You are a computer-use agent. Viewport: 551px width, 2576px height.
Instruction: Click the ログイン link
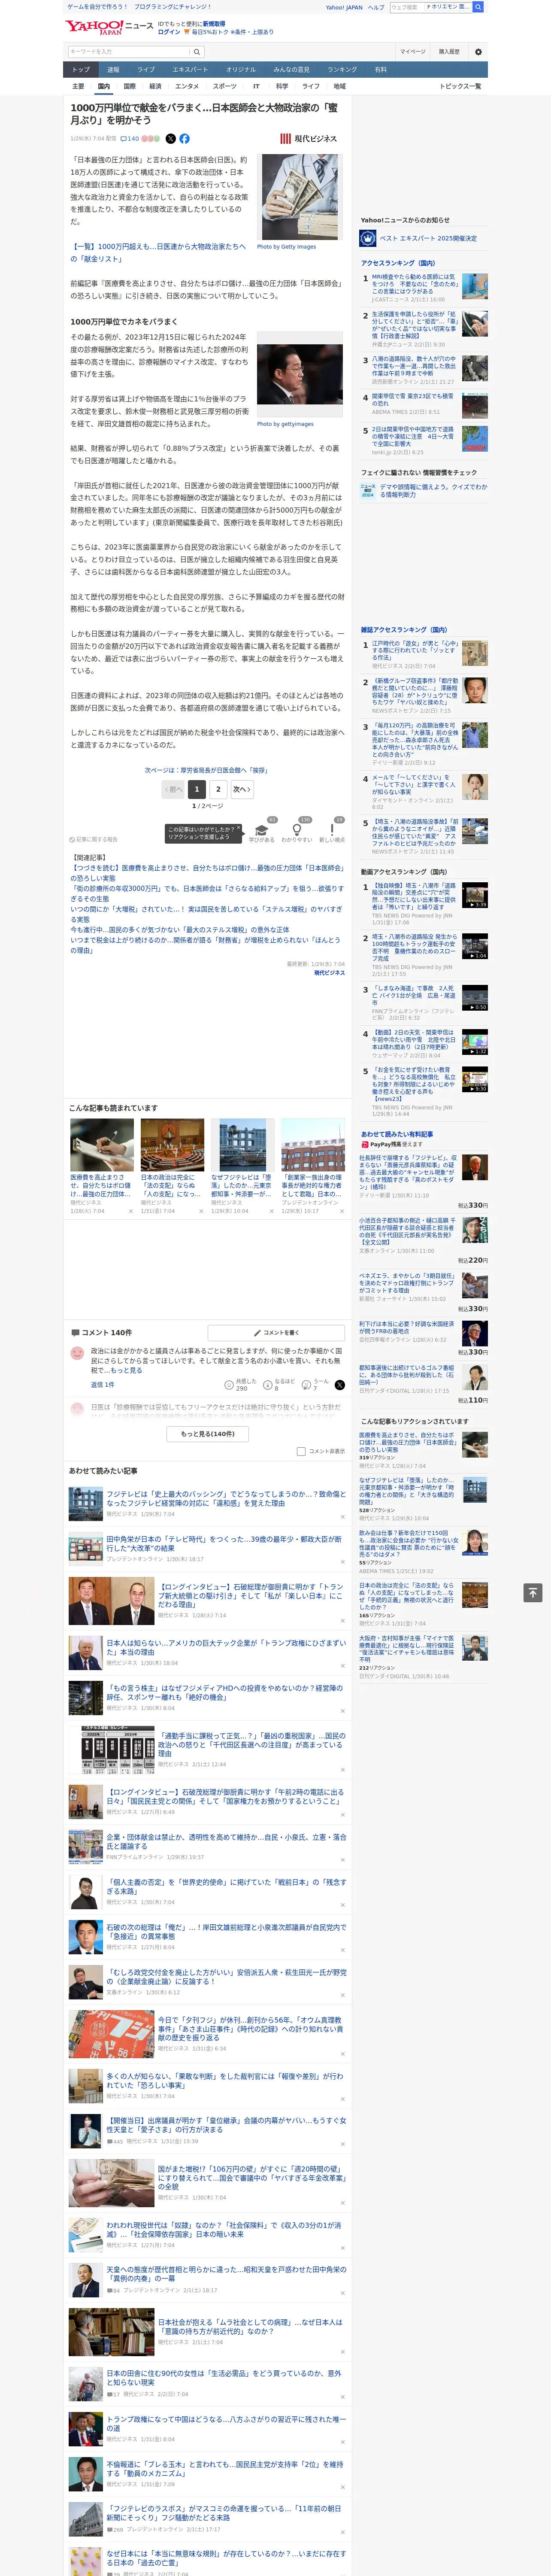[169, 32]
